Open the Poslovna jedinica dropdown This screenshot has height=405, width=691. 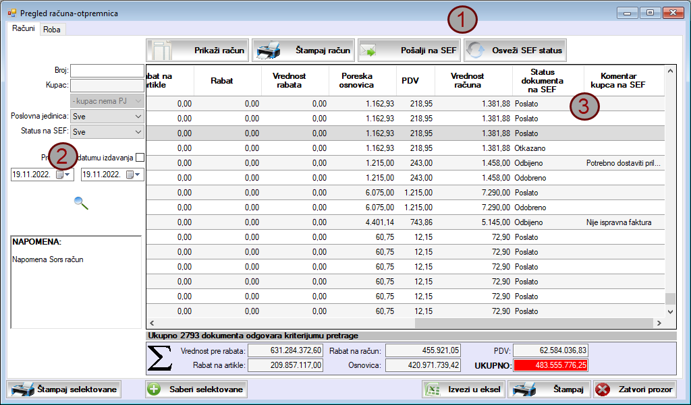pos(107,117)
